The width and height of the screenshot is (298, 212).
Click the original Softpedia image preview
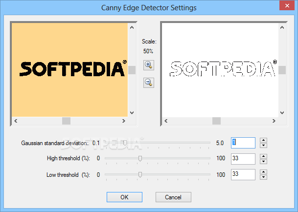point(70,70)
